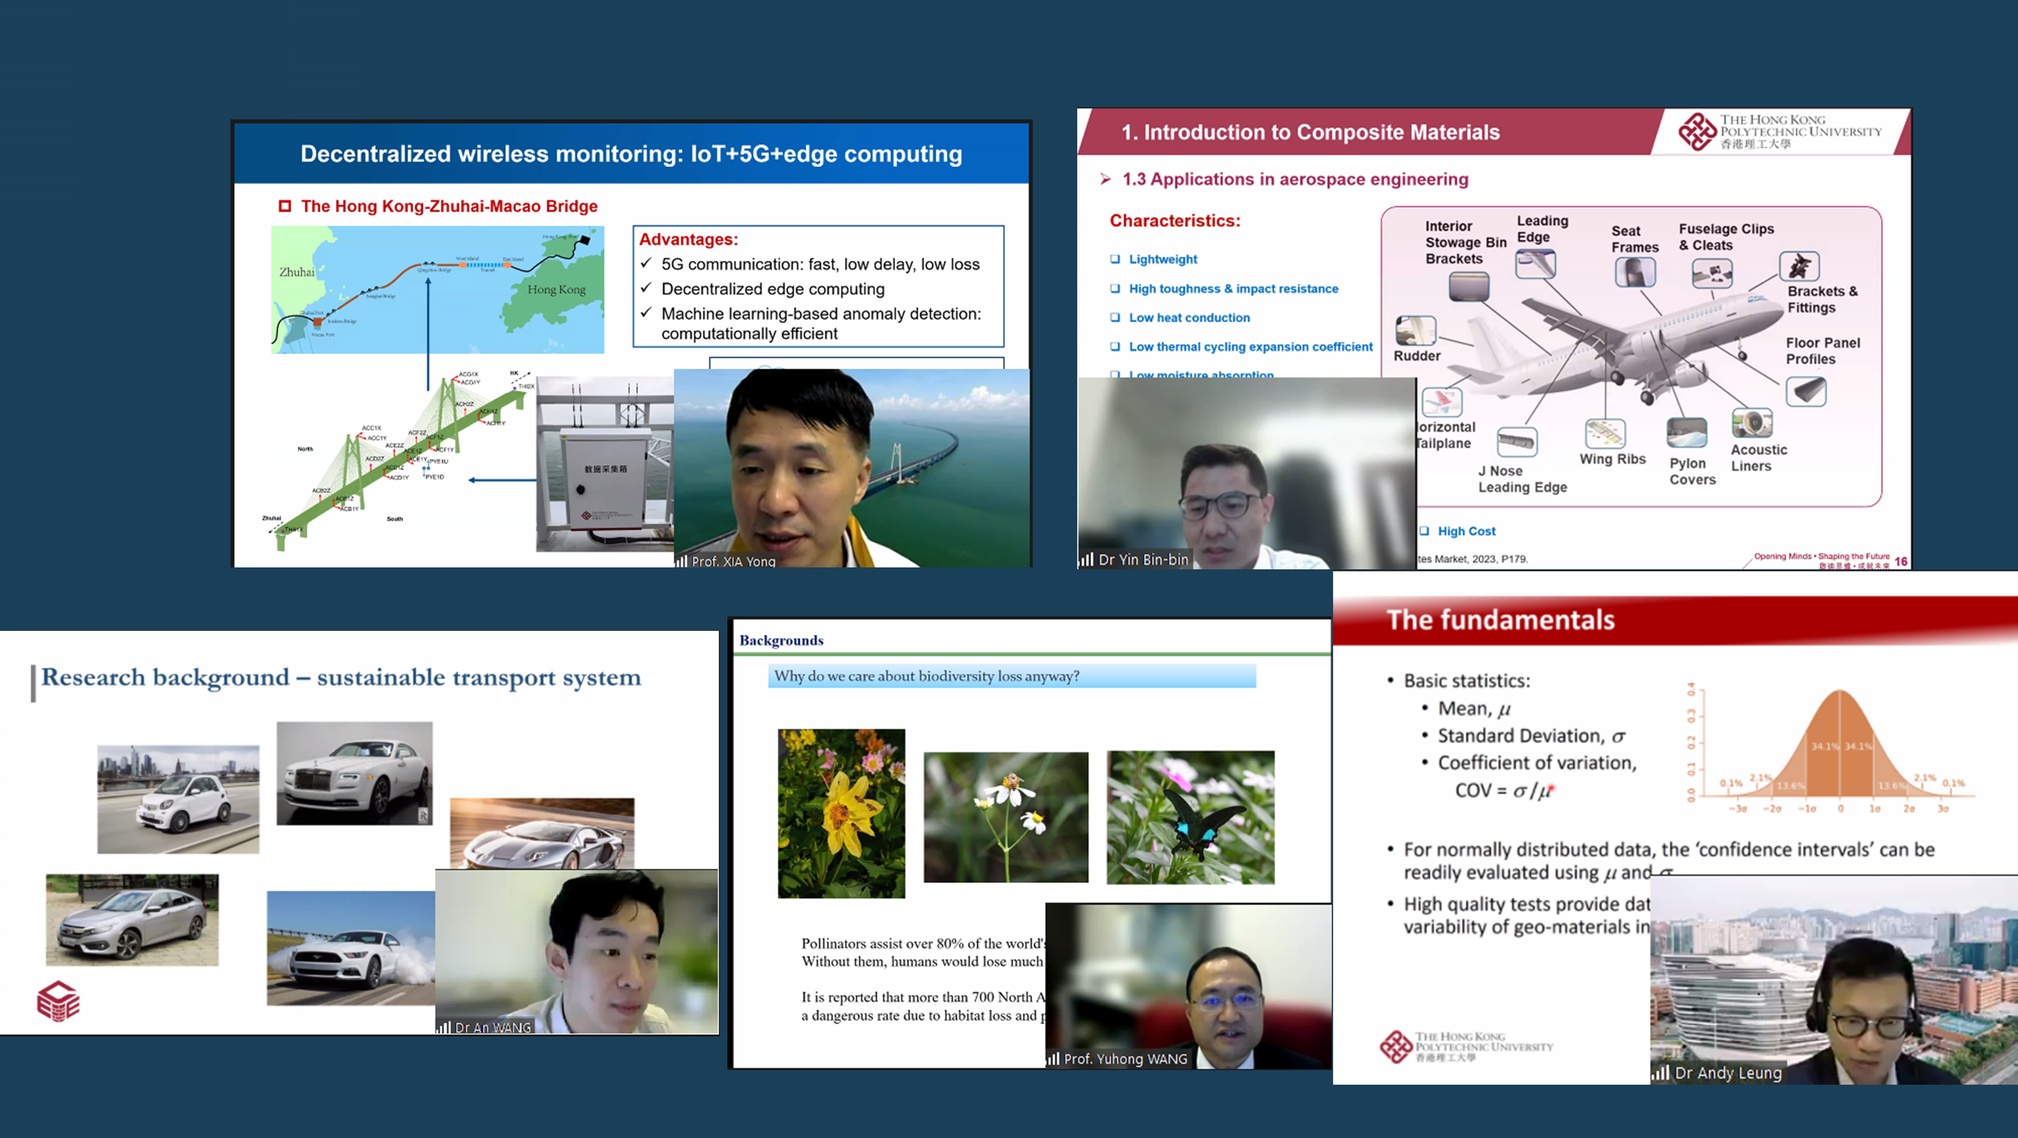The width and height of the screenshot is (2018, 1138).
Task: Click the Low heat conduction checkbox bullet
Action: pos(1115,317)
